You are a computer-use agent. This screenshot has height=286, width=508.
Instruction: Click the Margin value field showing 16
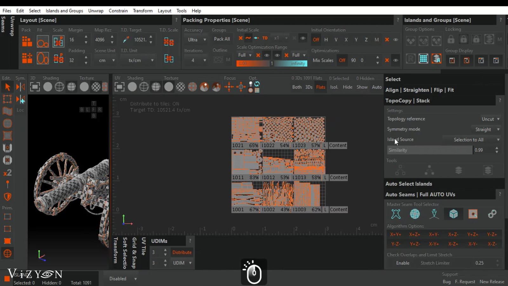pyautogui.click(x=76, y=40)
